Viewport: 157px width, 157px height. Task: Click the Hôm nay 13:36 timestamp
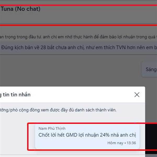coord(122,143)
